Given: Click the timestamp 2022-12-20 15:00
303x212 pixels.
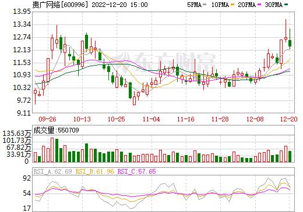Looking at the screenshot, I should pyautogui.click(x=119, y=5).
